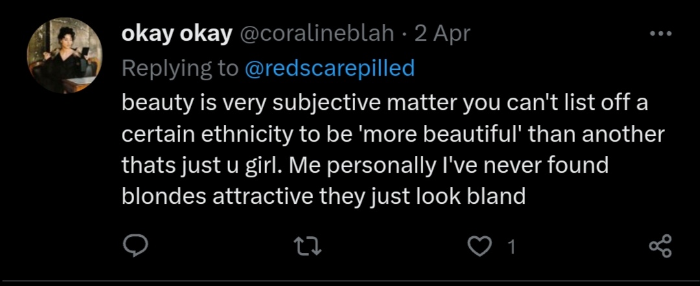Screen dimensions: 700x286
Task: Click the last line ending "look bland"
Action: click(x=323, y=197)
